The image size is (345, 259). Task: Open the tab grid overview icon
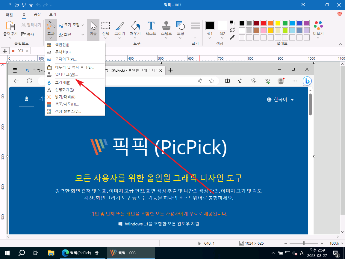[5, 51]
